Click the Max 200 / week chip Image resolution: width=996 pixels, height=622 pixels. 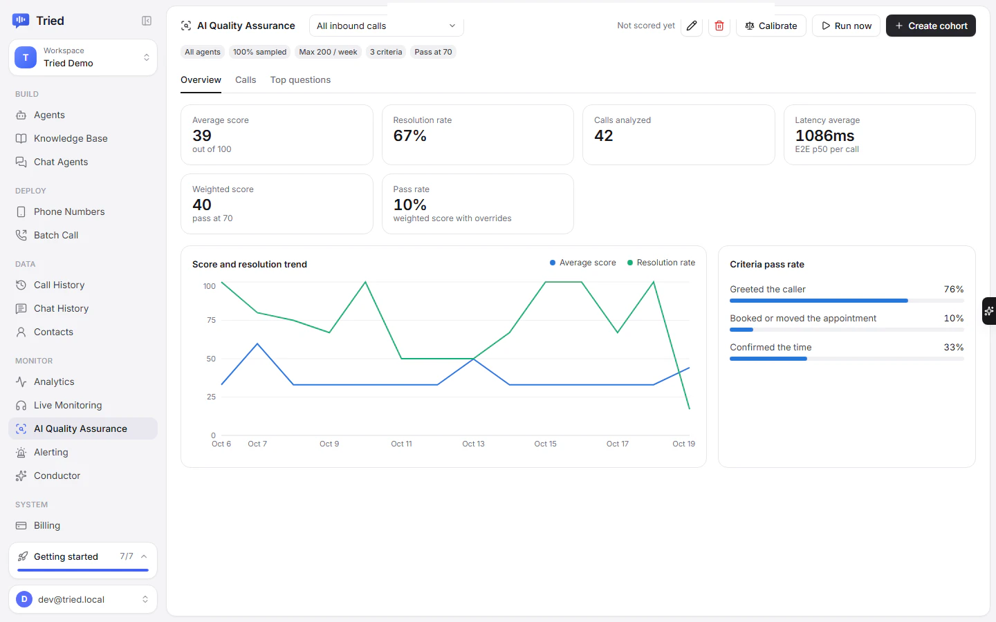pyautogui.click(x=328, y=52)
